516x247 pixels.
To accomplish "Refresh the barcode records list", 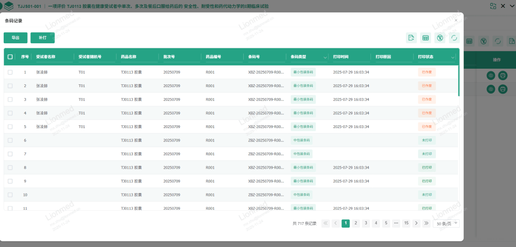I will [454, 38].
